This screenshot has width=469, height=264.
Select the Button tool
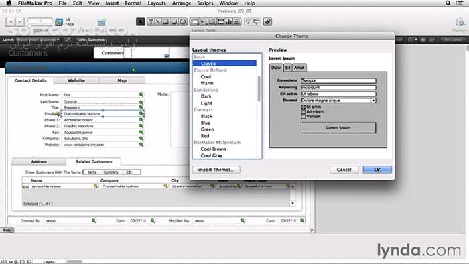click(203, 22)
